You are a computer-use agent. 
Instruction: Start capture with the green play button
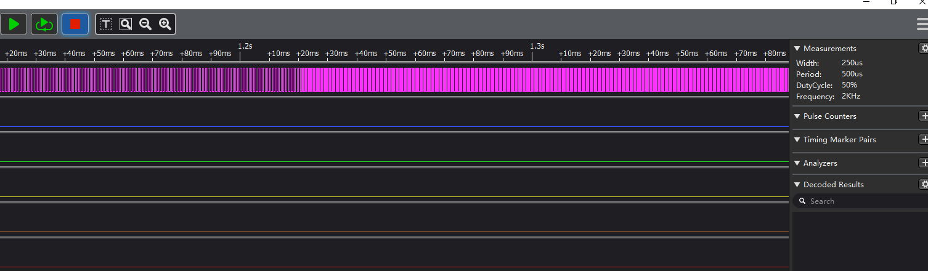pyautogui.click(x=14, y=25)
